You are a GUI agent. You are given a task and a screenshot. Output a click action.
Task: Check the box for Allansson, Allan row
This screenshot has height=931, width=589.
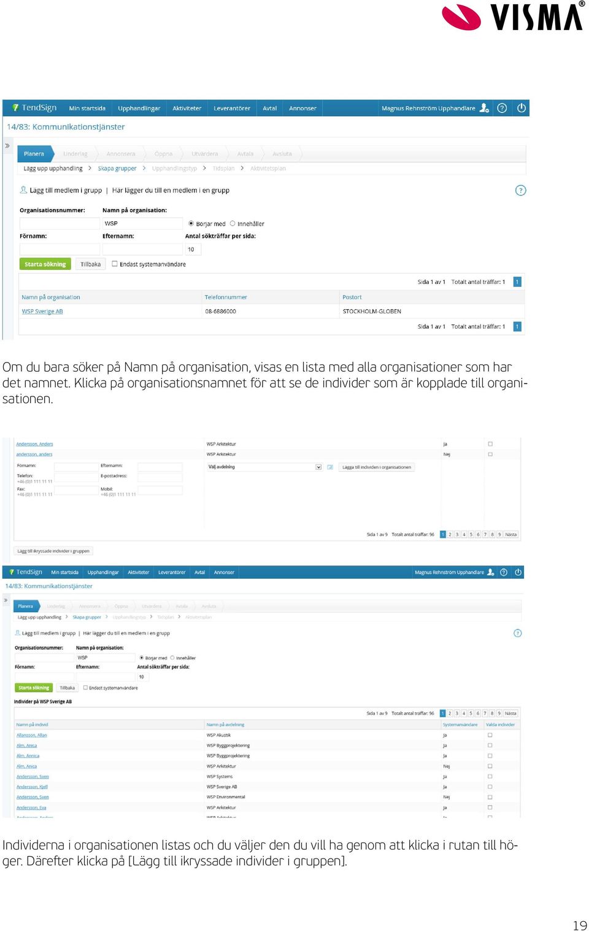(x=490, y=735)
